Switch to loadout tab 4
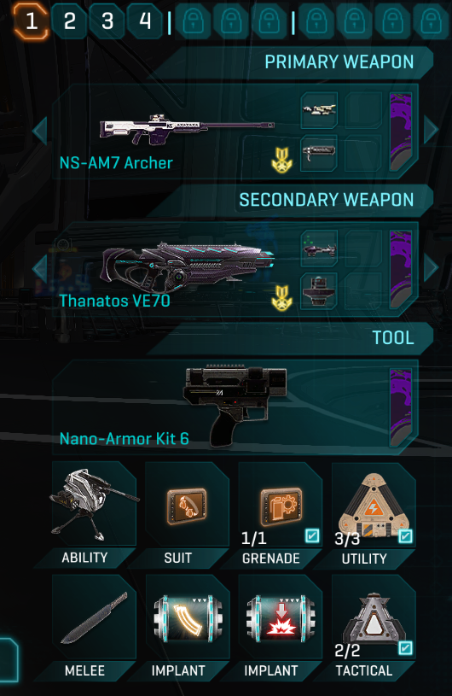This screenshot has width=452, height=696. tap(145, 20)
